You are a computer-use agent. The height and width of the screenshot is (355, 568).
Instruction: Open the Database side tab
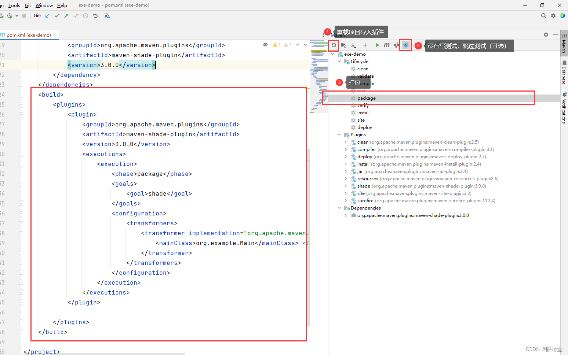tap(564, 73)
